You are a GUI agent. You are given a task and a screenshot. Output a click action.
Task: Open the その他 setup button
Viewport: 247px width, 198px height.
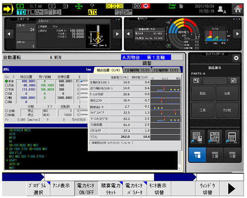point(227,110)
